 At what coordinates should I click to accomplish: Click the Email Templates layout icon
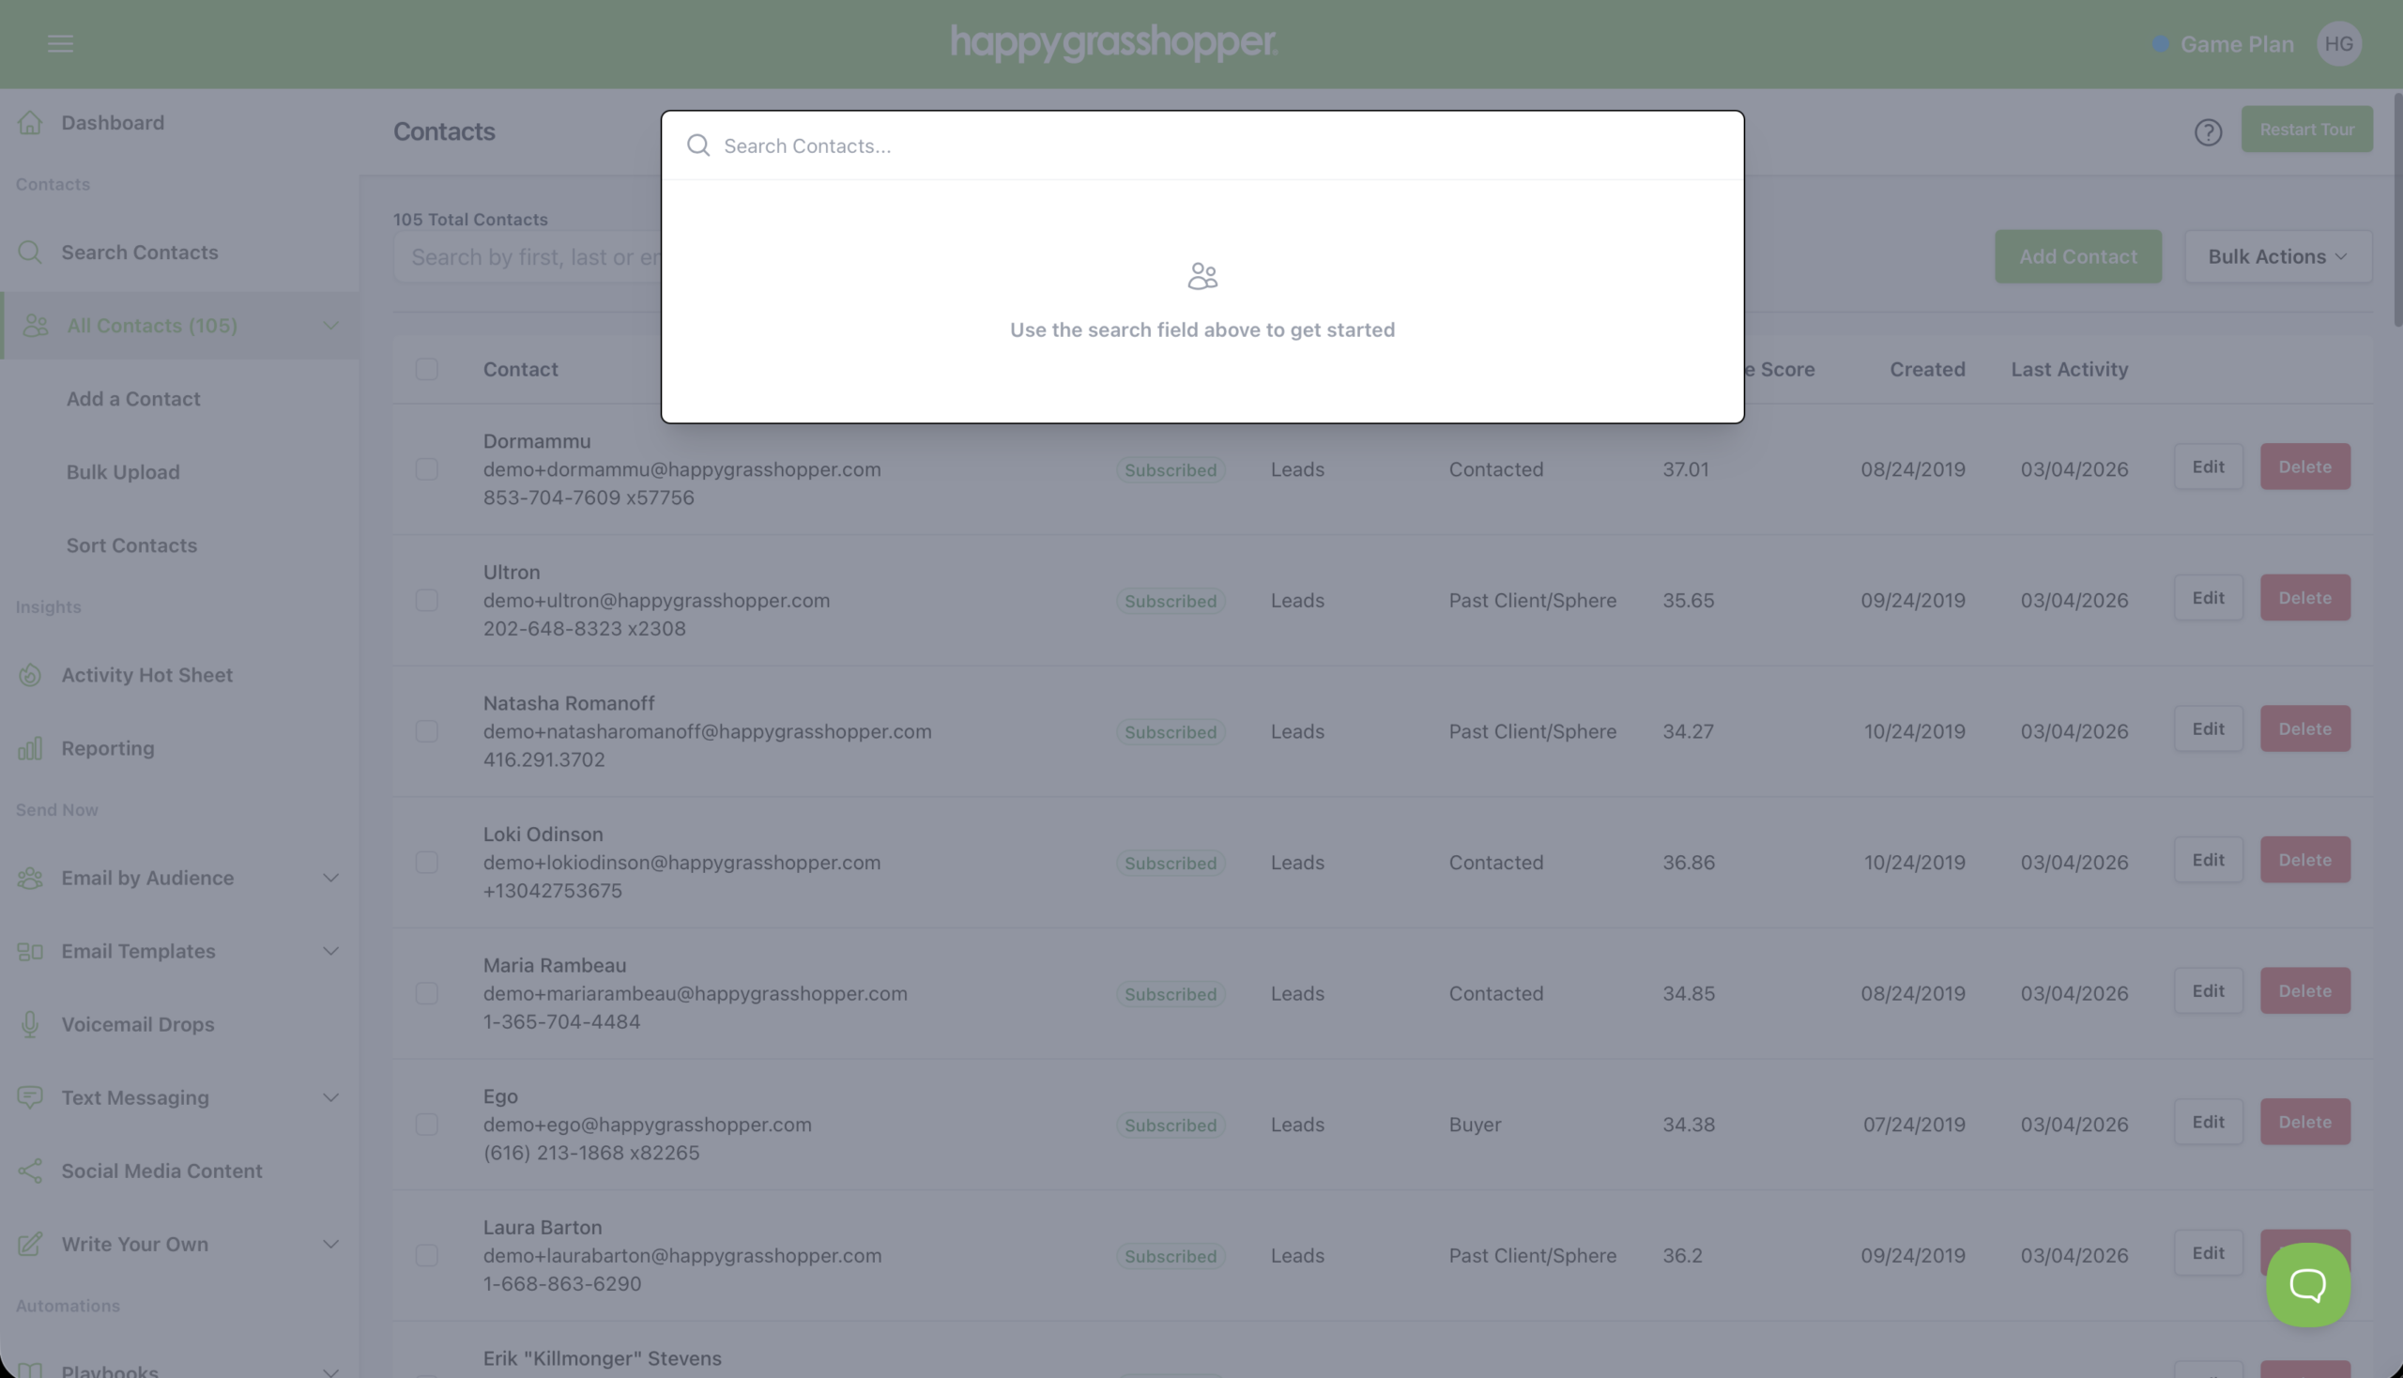(x=29, y=951)
